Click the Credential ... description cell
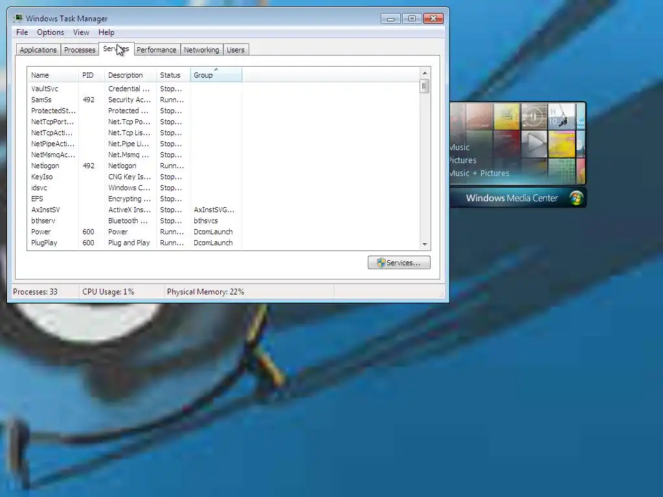 129,89
